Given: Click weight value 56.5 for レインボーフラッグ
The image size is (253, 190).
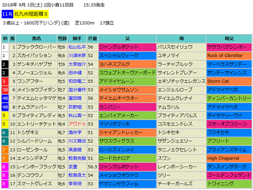Looking at the screenshot, I should (x=92, y=167).
